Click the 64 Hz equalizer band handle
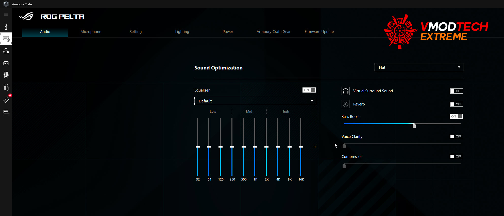Image resolution: width=504 pixels, height=216 pixels. click(209, 147)
